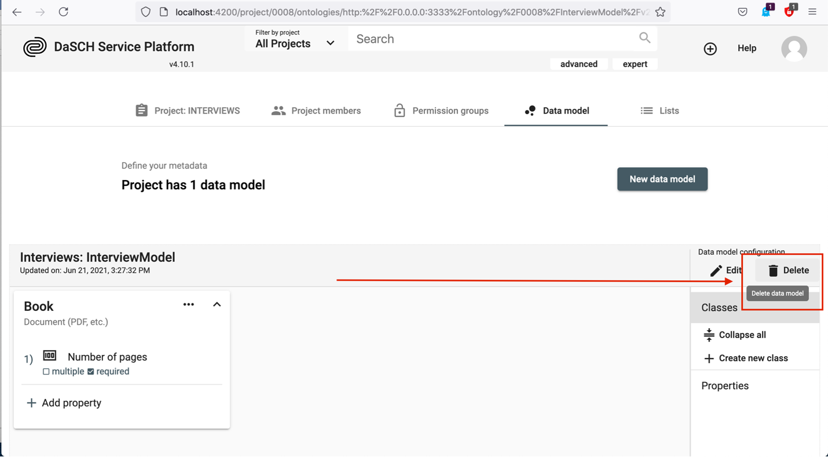Click the New data model button
Image resolution: width=828 pixels, height=458 pixels.
tap(662, 179)
